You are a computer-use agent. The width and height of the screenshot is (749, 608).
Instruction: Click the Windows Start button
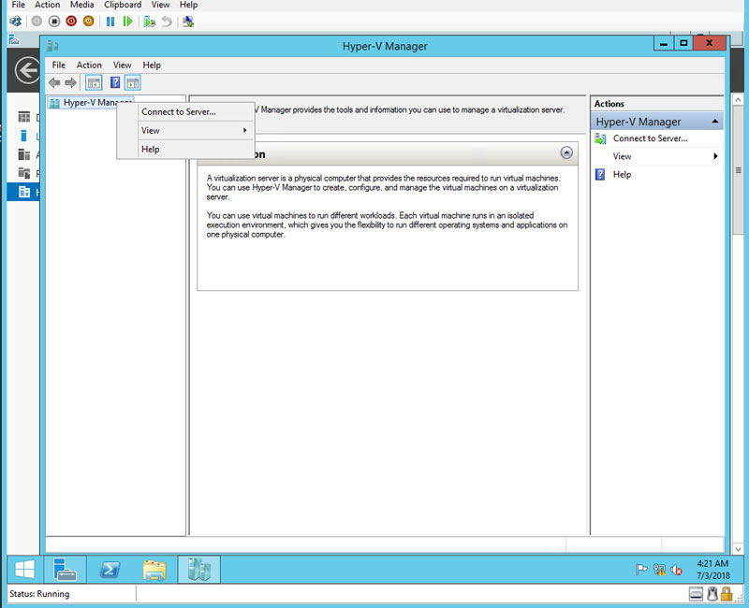click(x=24, y=569)
